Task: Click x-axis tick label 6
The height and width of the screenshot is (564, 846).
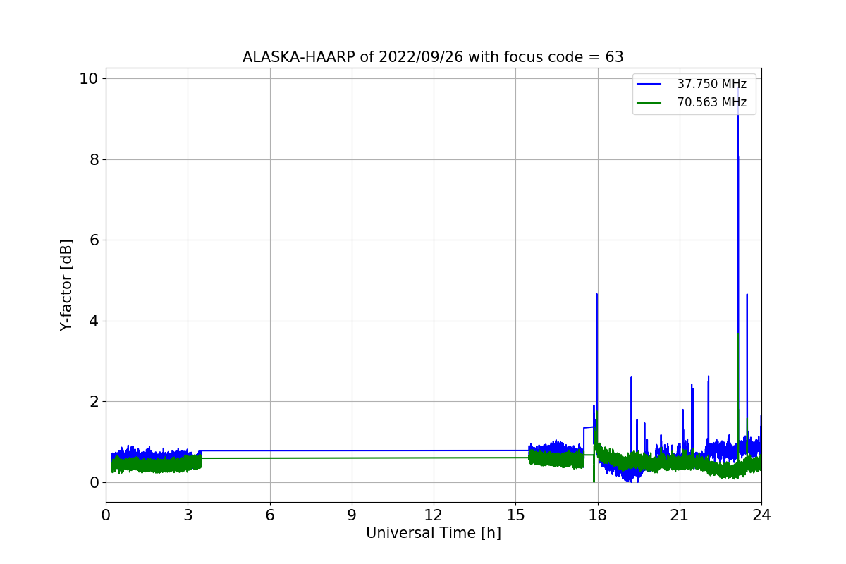Action: point(269,515)
